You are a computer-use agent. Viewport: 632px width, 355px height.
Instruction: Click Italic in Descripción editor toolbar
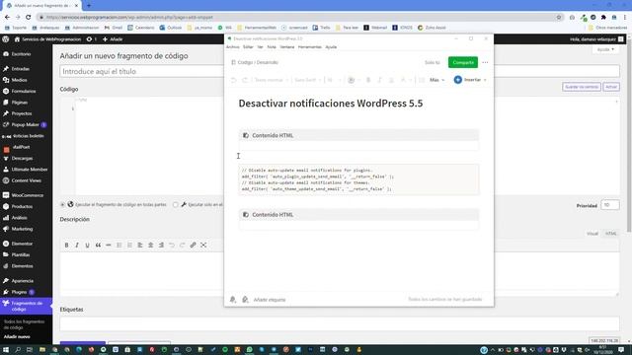tap(77, 246)
